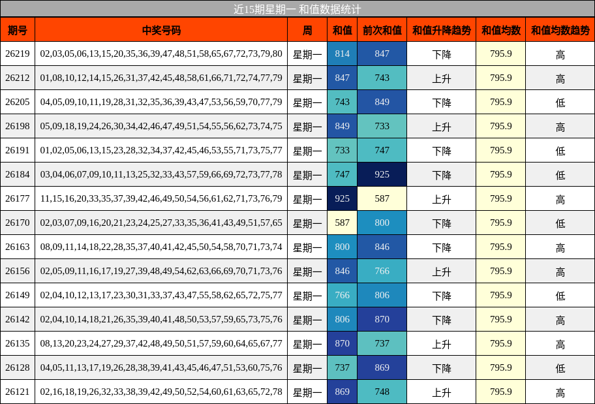
Task: Click the 前次和值 cell 733 in row 26198
Action: (382, 126)
